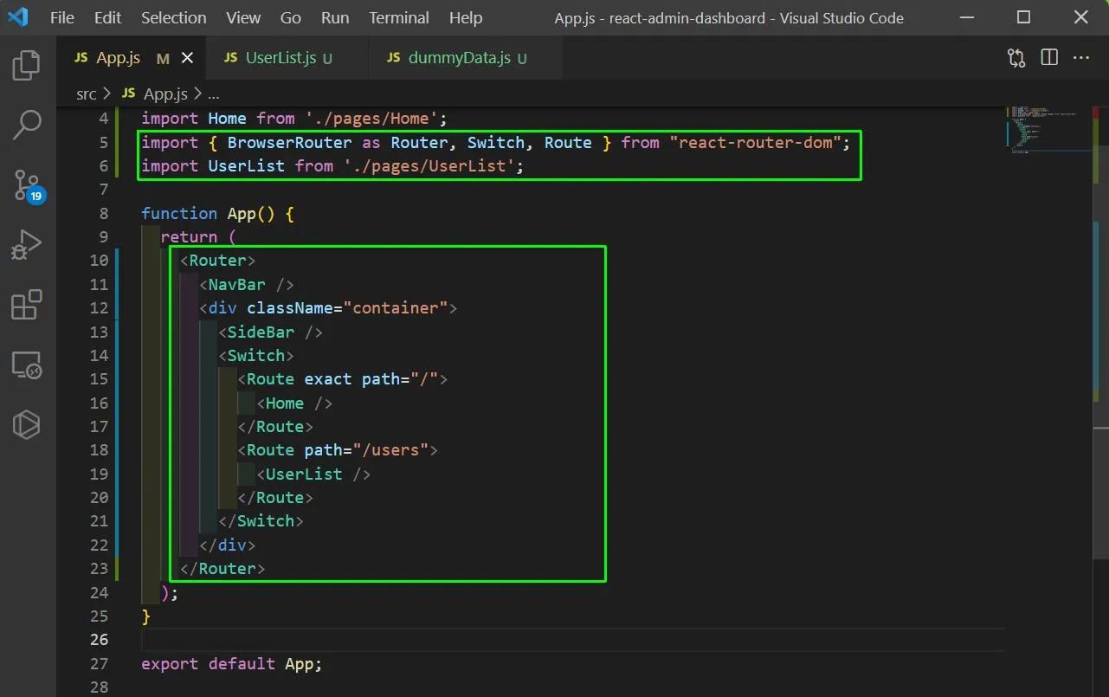This screenshot has height=697, width=1109.
Task: Open the Go menu
Action: (291, 17)
